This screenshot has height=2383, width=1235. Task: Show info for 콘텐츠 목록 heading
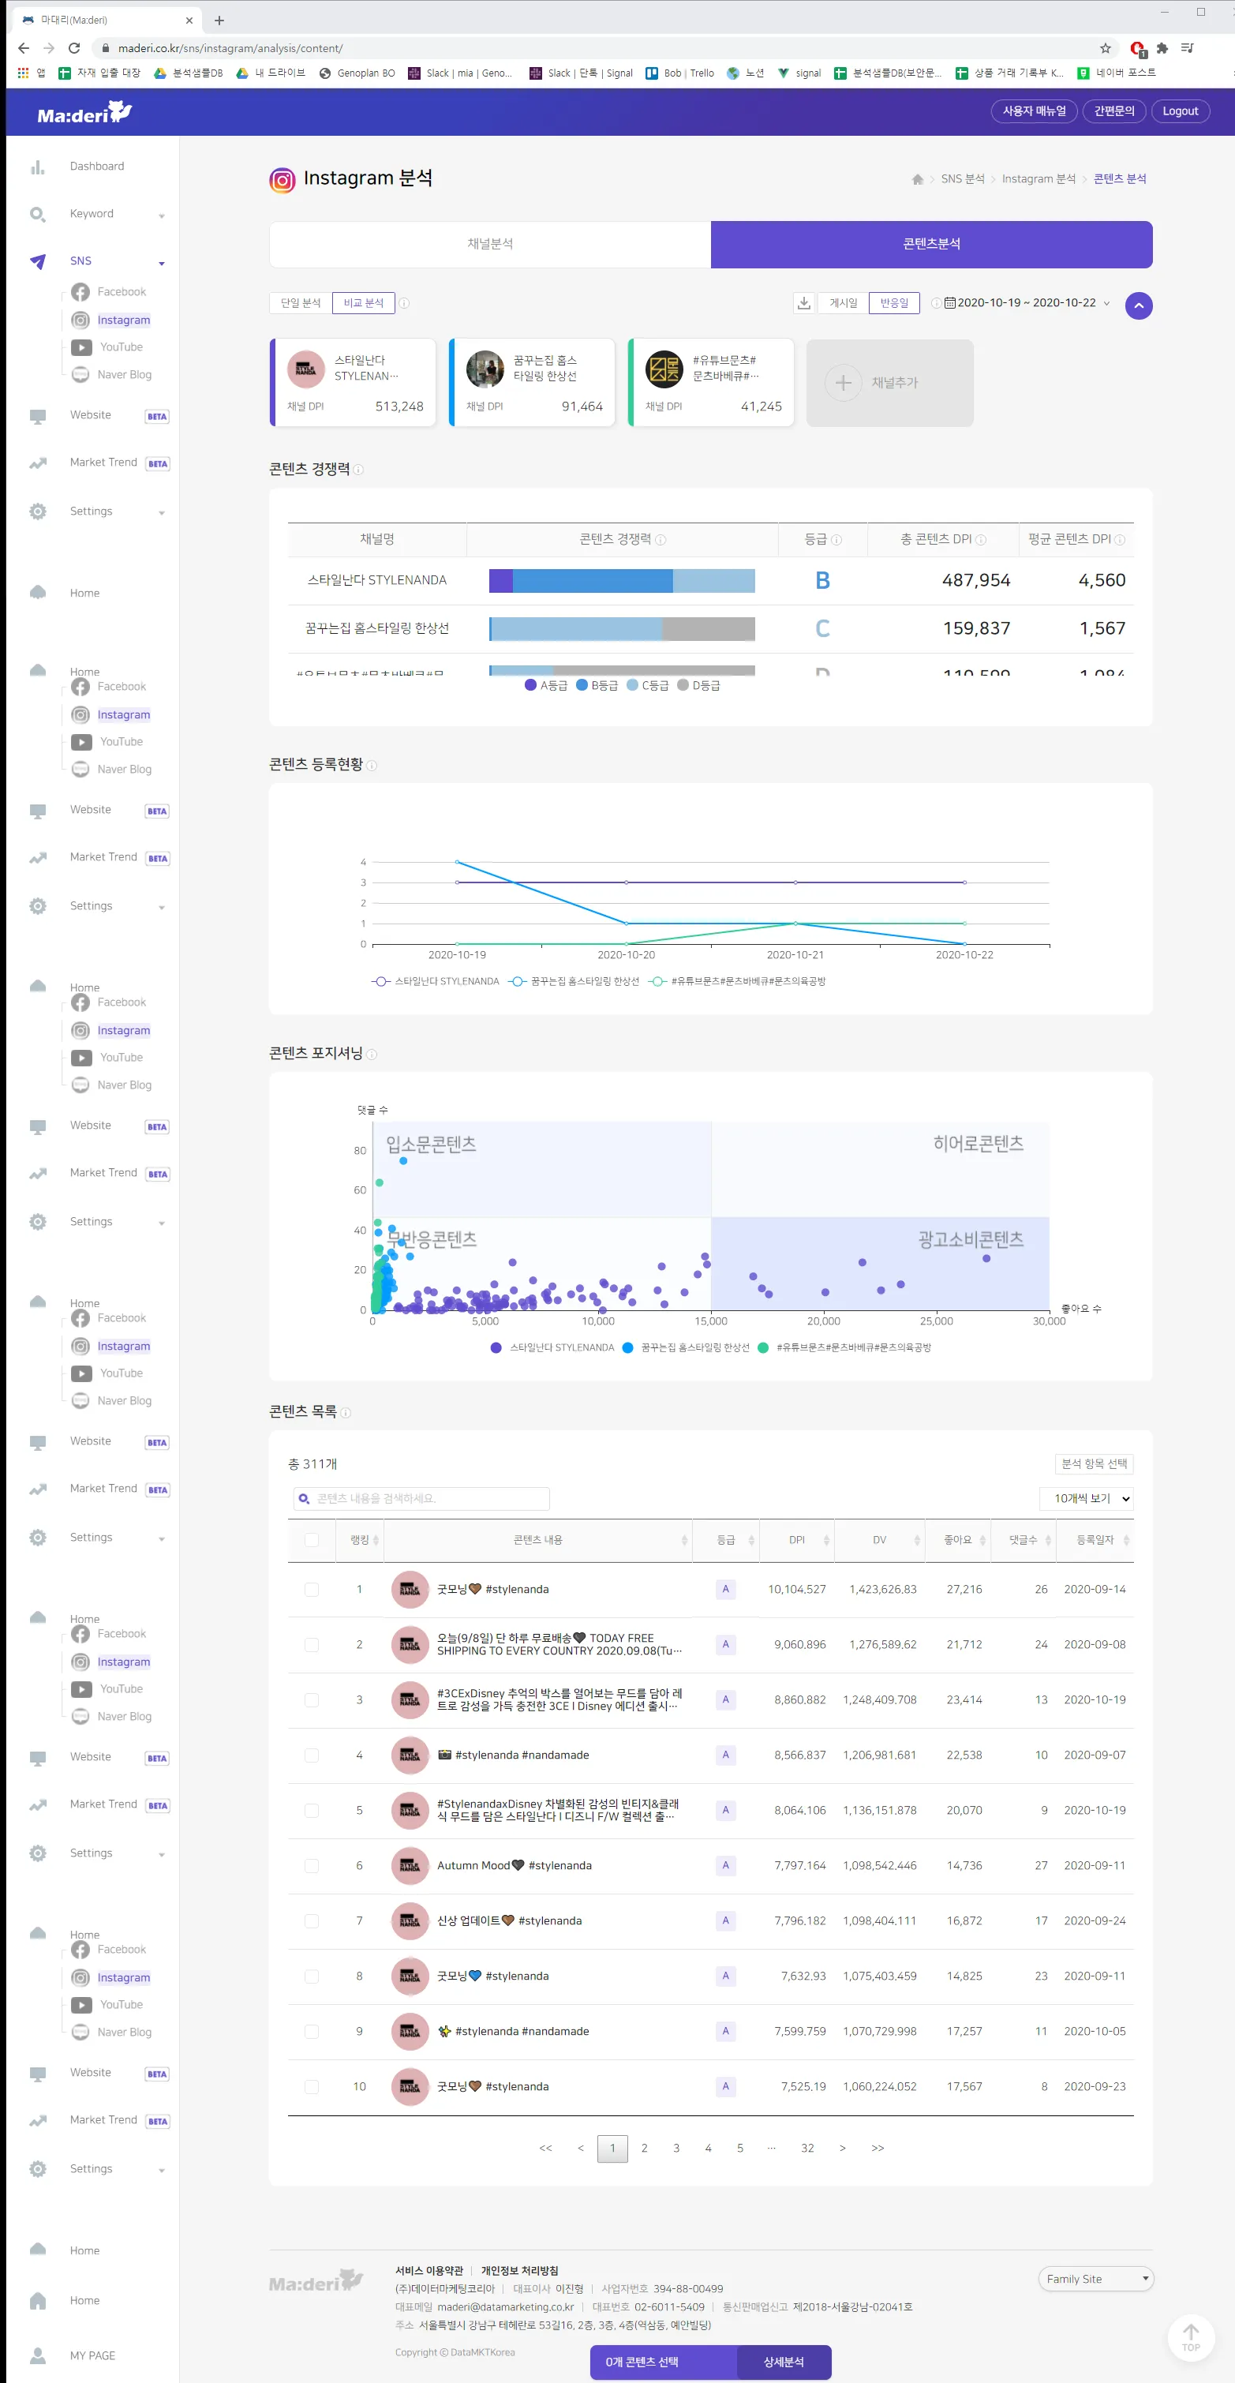click(x=346, y=1413)
